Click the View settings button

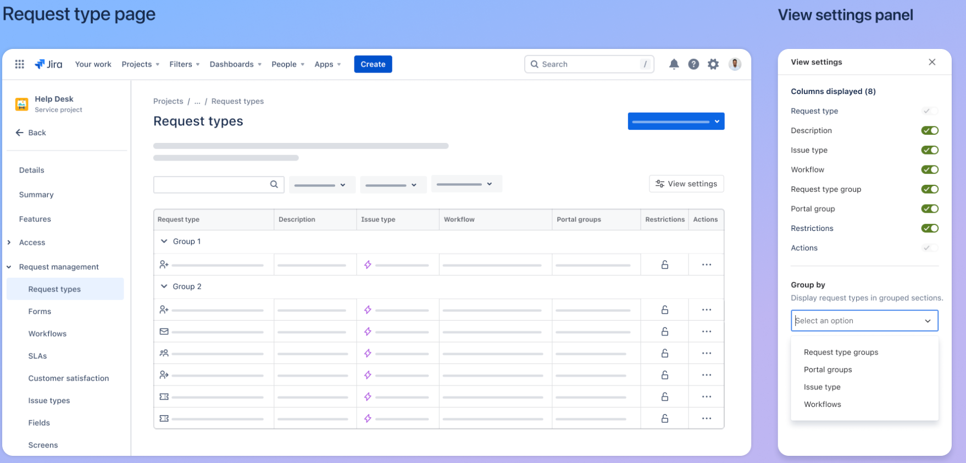[686, 184]
